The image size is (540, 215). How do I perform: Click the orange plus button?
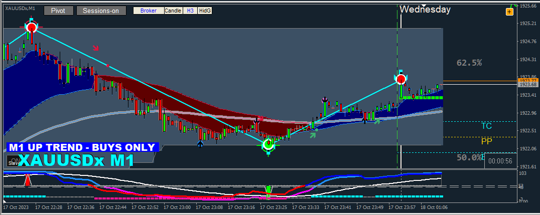(509, 12)
